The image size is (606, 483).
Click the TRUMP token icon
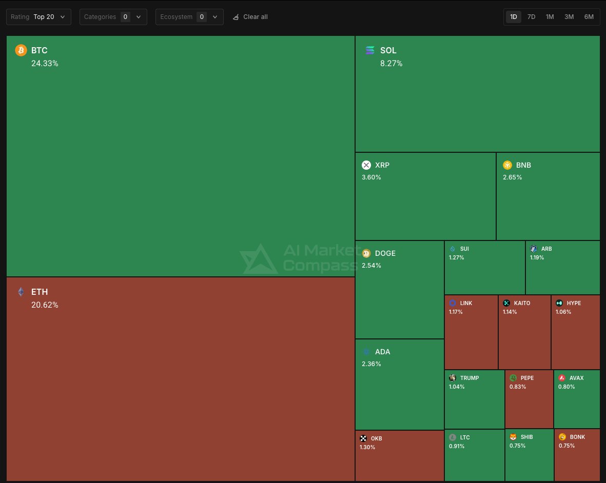coord(453,378)
